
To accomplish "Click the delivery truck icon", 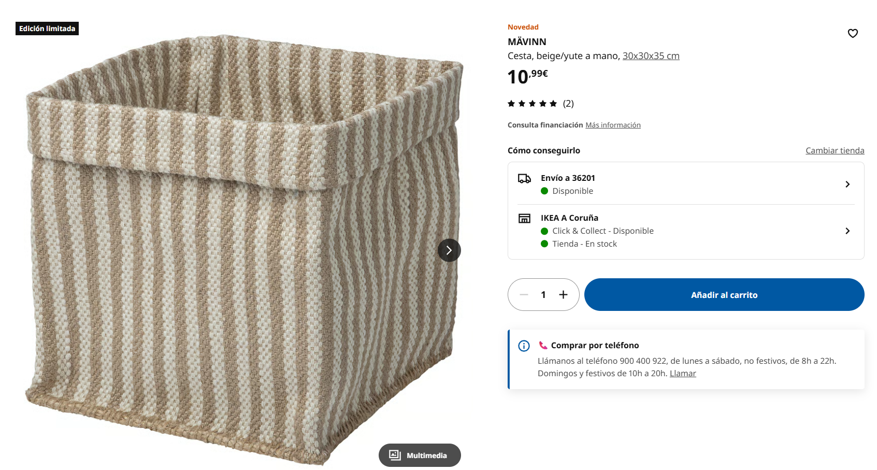I will tap(524, 178).
